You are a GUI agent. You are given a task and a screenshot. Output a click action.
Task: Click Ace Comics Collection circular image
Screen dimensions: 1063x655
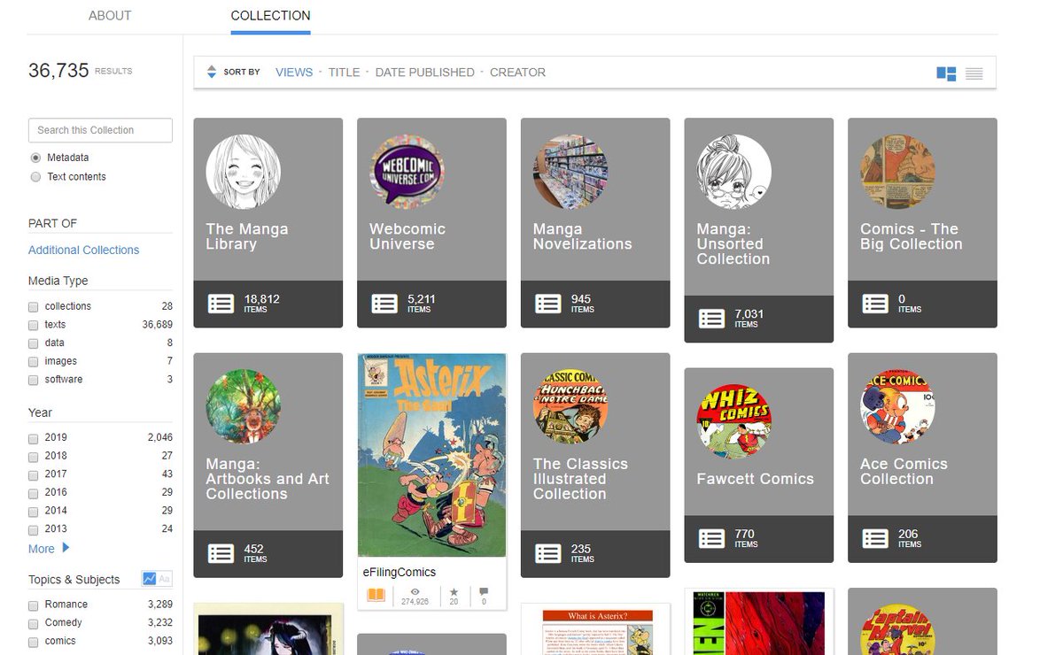[x=897, y=407]
